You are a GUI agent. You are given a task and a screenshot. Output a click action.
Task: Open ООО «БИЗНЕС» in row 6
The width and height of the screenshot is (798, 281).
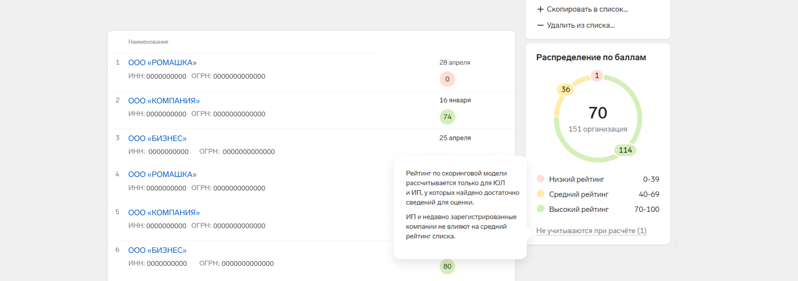point(157,250)
